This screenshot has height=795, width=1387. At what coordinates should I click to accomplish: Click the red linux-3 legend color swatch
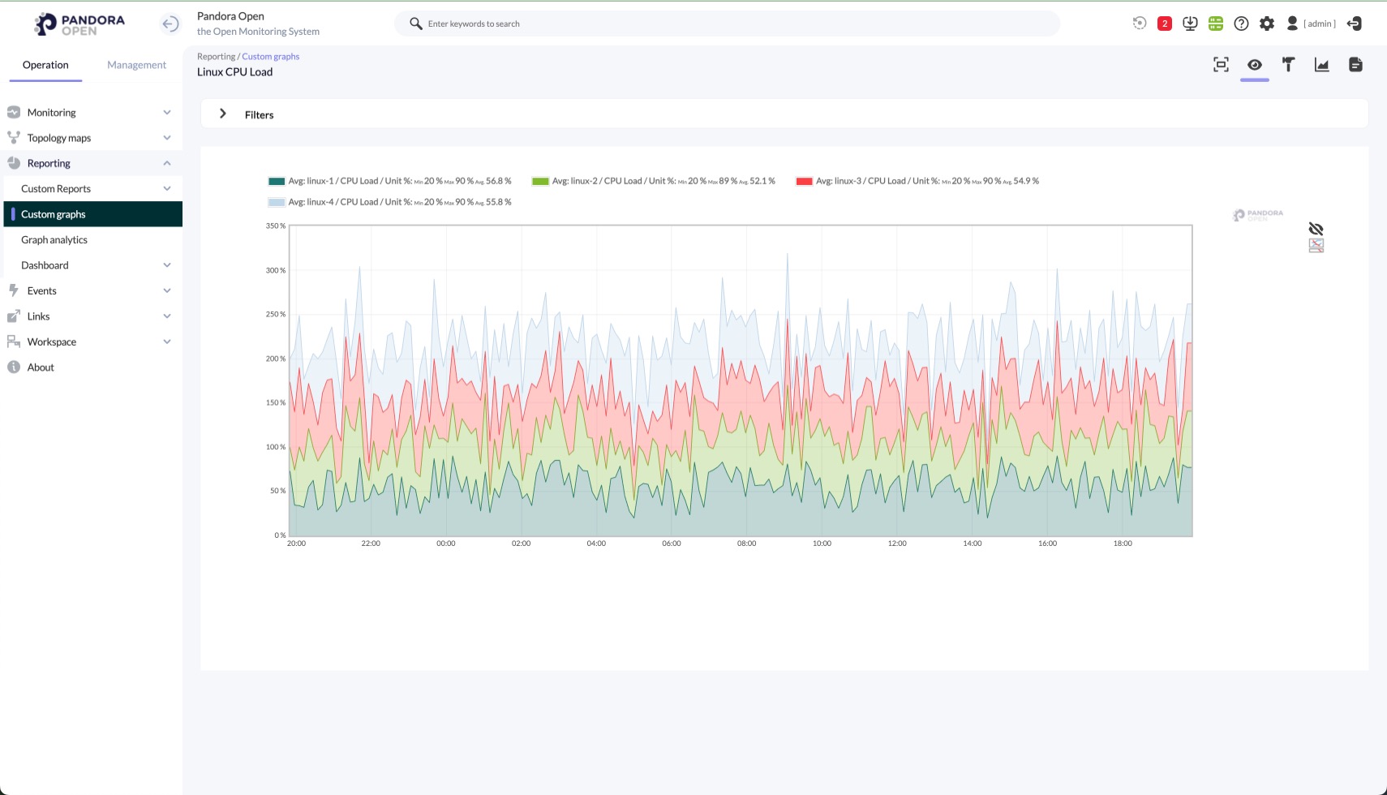point(804,181)
